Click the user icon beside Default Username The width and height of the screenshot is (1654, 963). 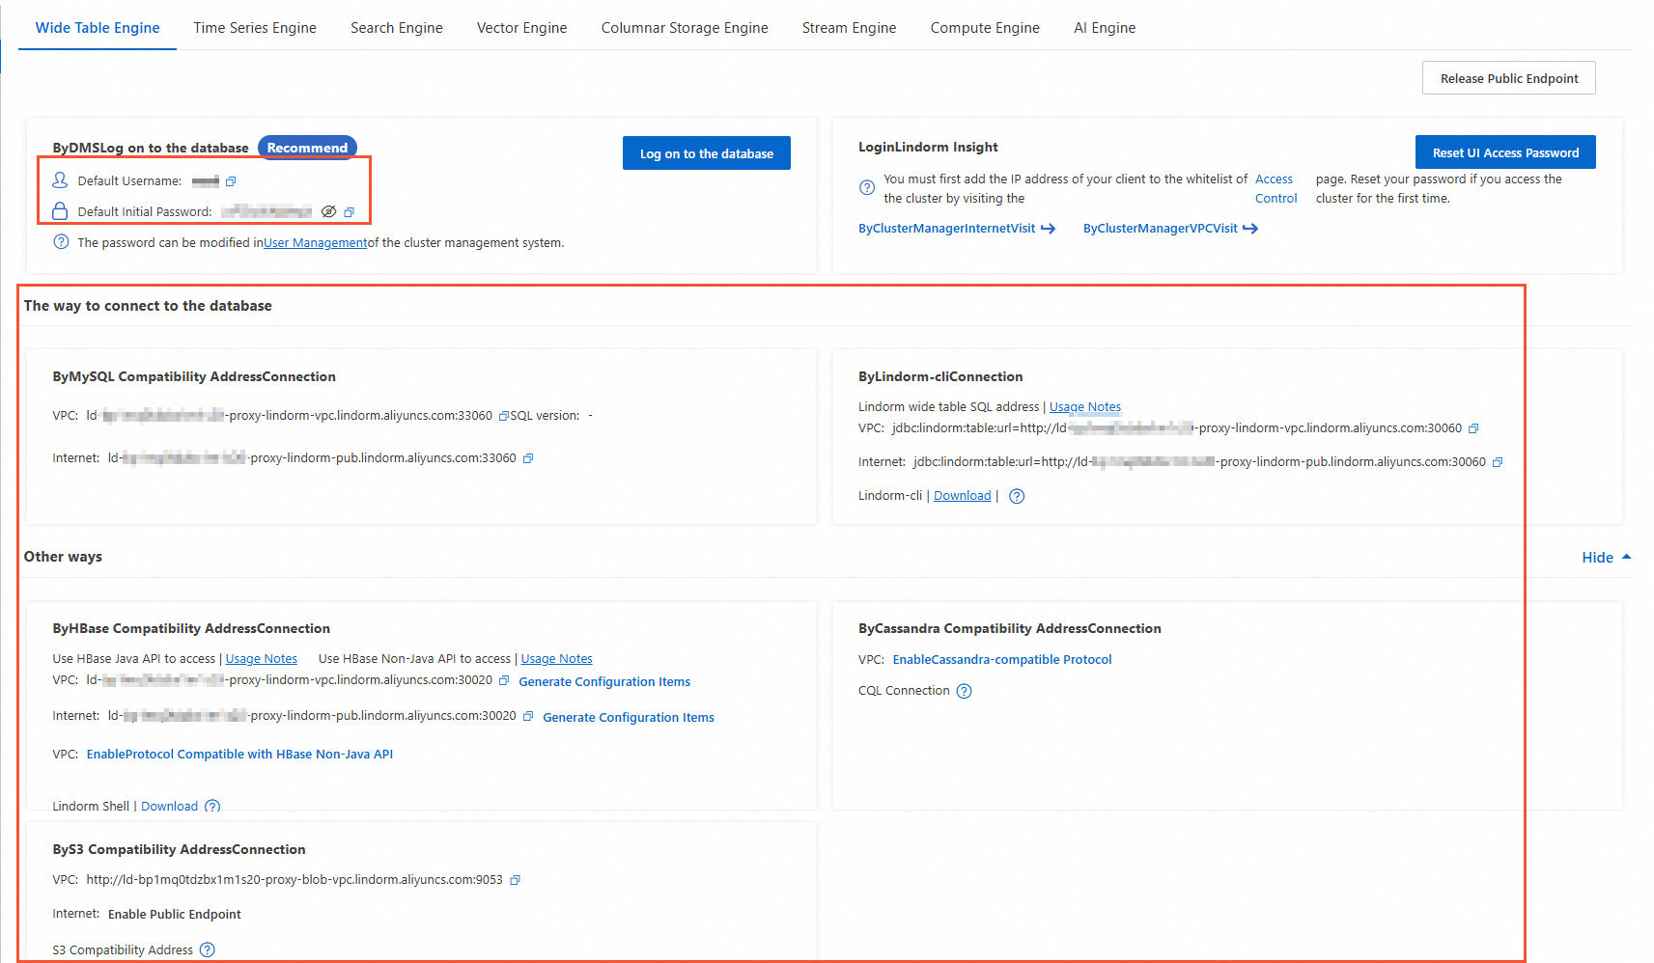point(60,180)
